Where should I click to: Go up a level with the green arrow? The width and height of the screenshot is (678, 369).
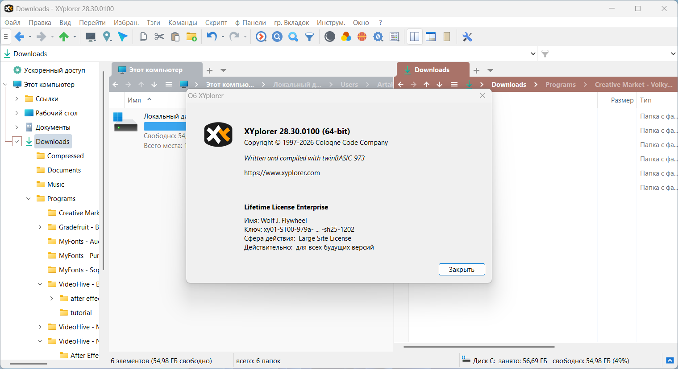coord(64,37)
